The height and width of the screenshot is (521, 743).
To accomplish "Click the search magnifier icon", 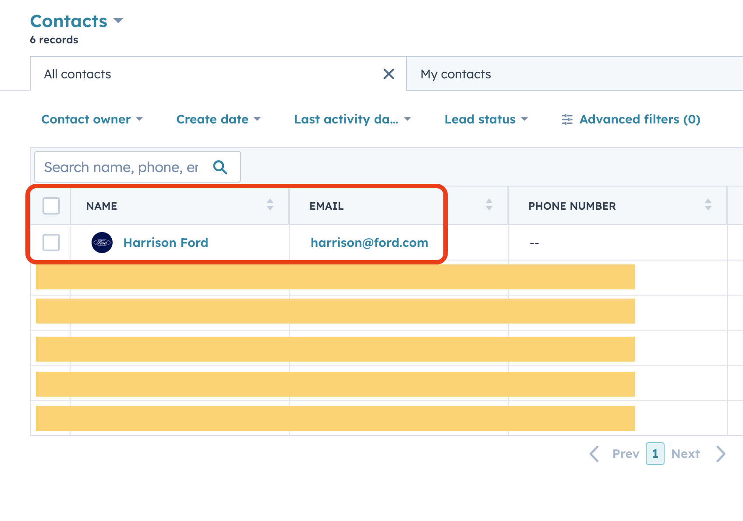I will [220, 167].
